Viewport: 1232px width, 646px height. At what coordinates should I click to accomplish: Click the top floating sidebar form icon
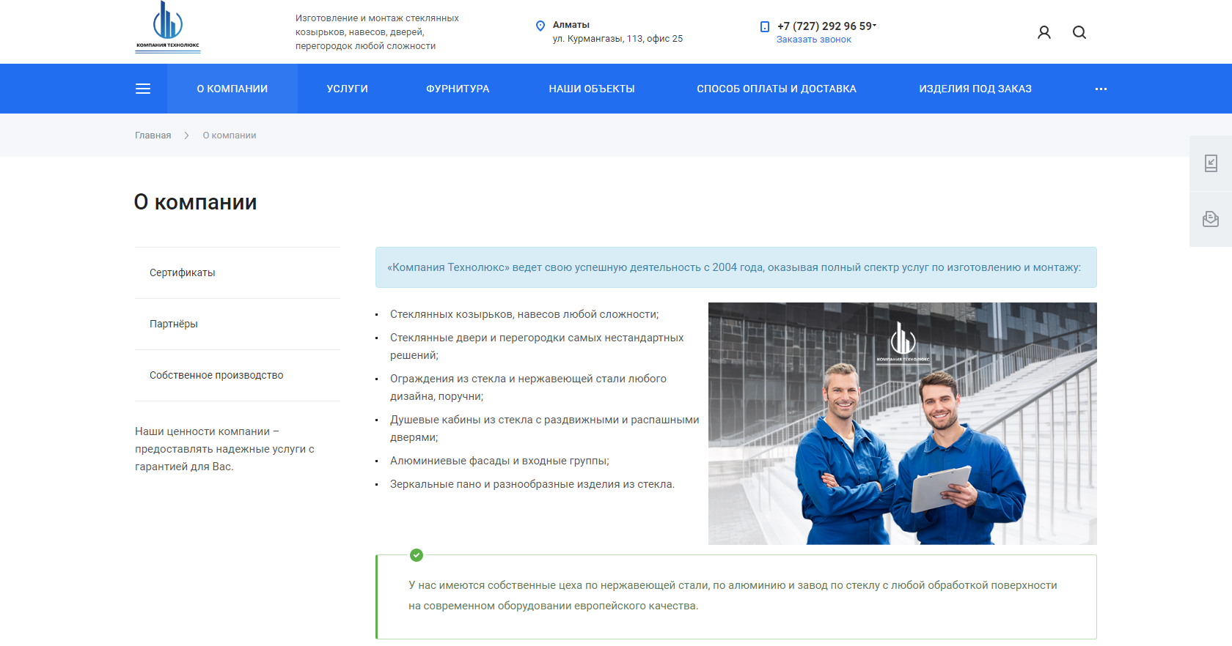(x=1211, y=163)
